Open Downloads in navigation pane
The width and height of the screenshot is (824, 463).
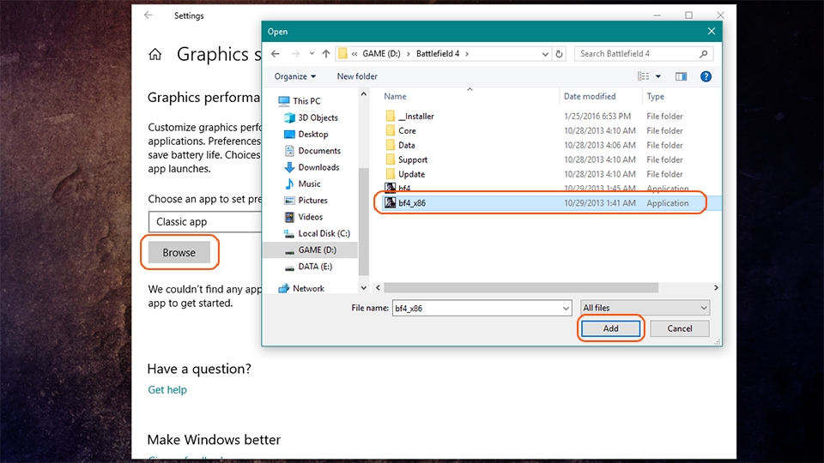coord(312,167)
